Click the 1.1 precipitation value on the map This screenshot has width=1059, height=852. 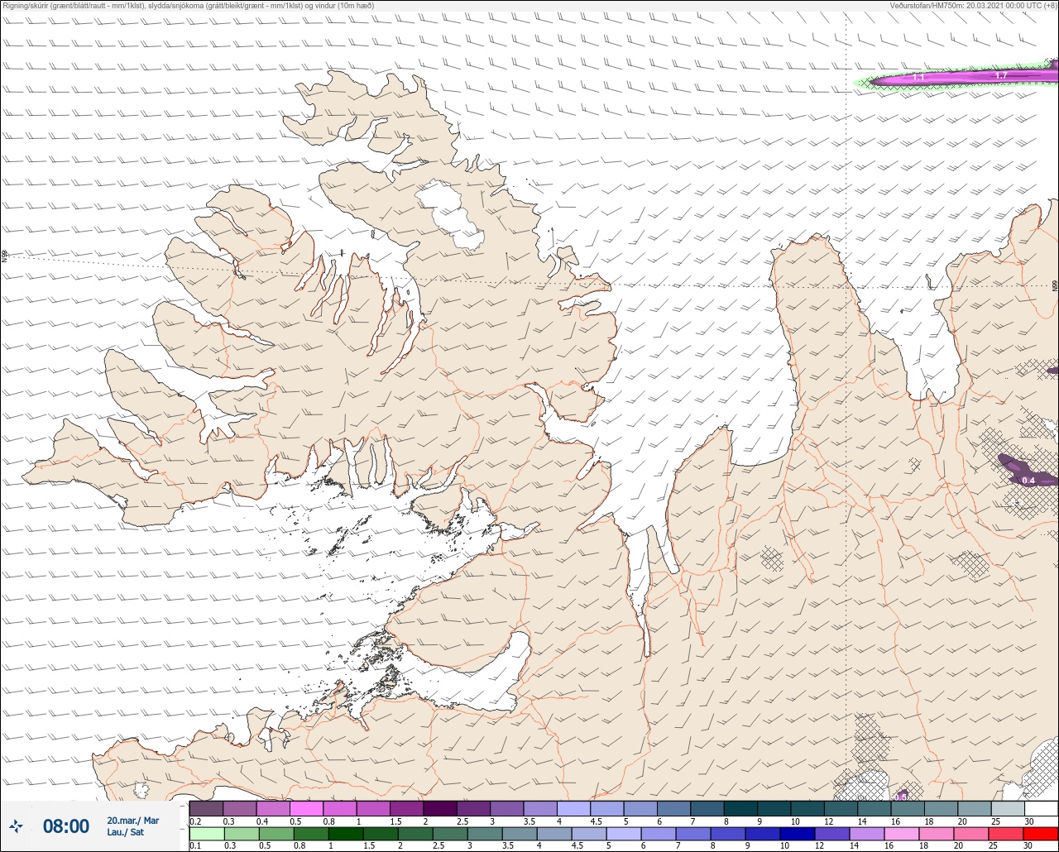[x=918, y=77]
